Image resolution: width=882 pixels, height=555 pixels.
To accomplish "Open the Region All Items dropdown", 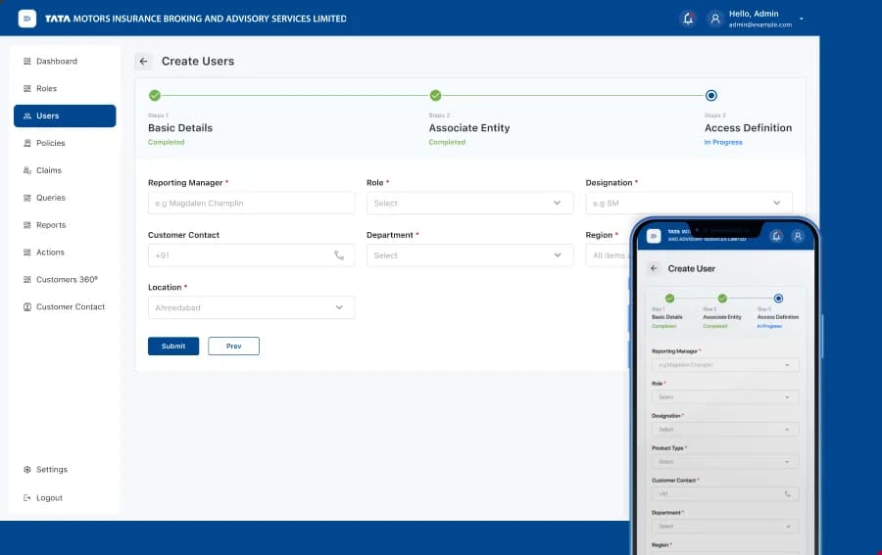I will 608,255.
